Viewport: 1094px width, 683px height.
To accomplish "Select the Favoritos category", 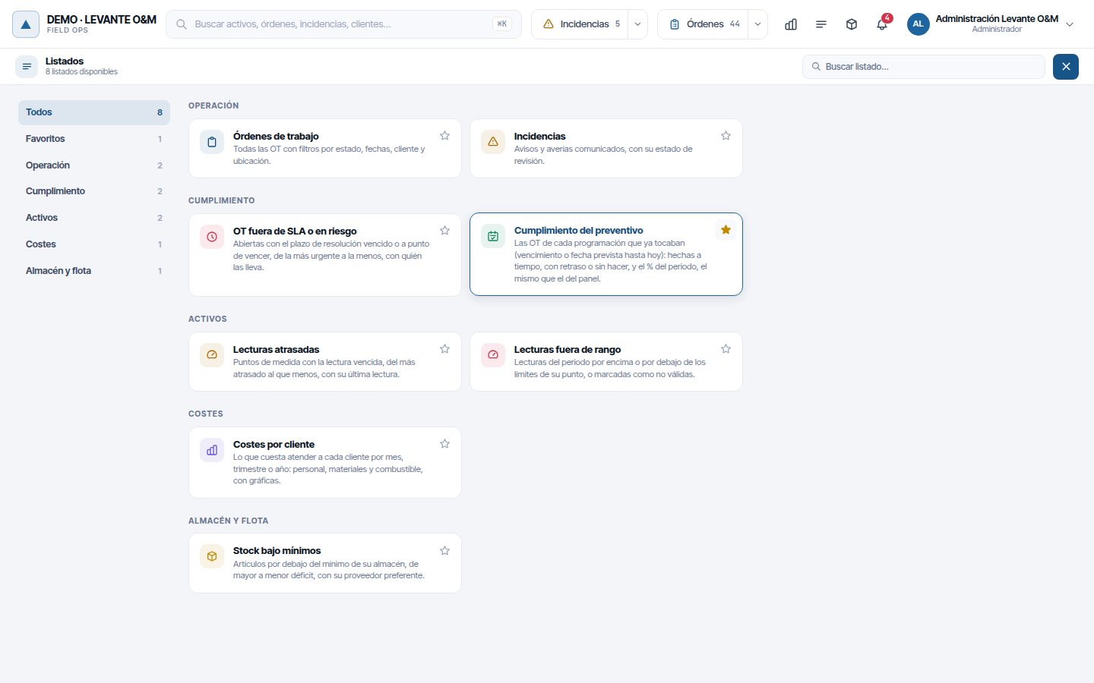I will pos(94,139).
